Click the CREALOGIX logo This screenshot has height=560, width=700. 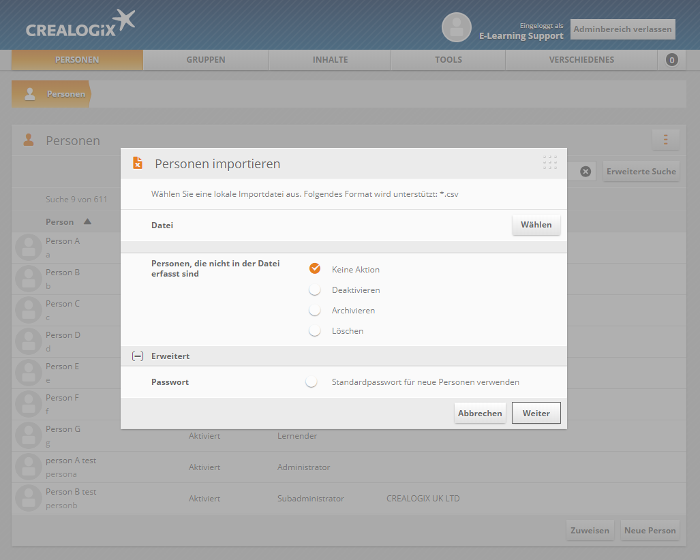tap(80, 25)
